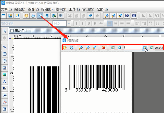Click the barcode preview image

pos(95,79)
